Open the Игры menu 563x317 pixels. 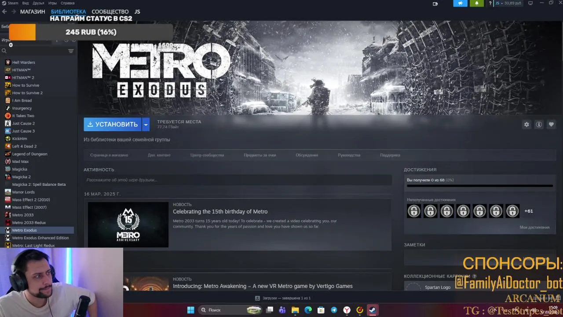pos(52,3)
